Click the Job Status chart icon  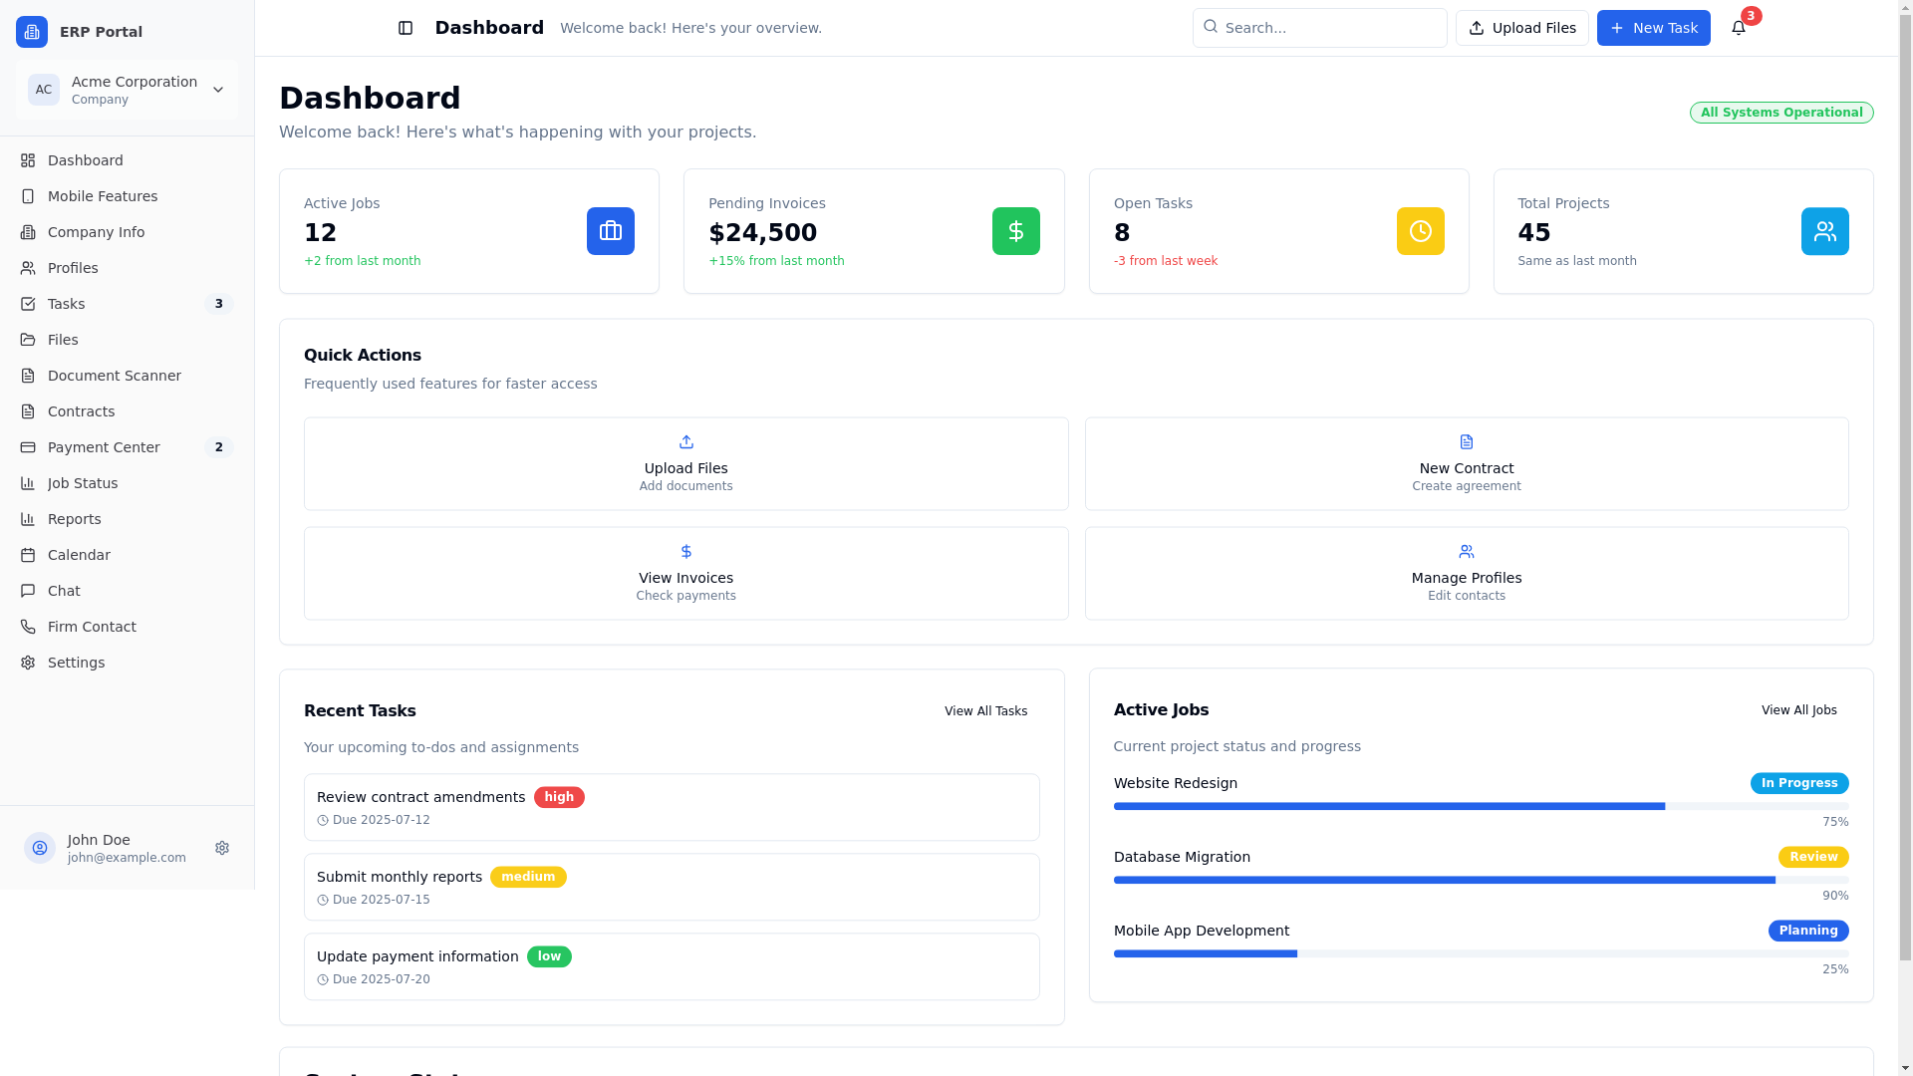pos(28,483)
